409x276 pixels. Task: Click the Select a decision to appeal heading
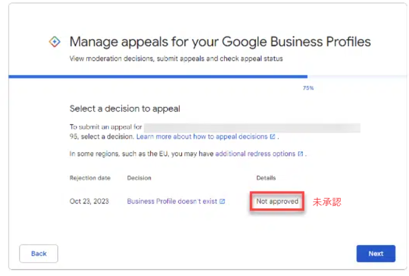click(125, 109)
